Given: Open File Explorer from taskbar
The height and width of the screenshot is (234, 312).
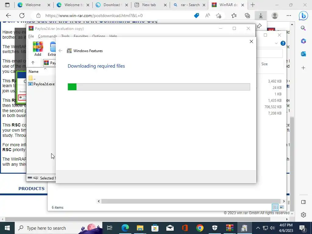Looking at the screenshot, I should (x=140, y=228).
